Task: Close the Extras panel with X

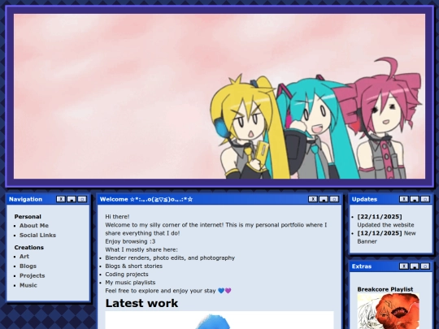Action: [x=404, y=266]
